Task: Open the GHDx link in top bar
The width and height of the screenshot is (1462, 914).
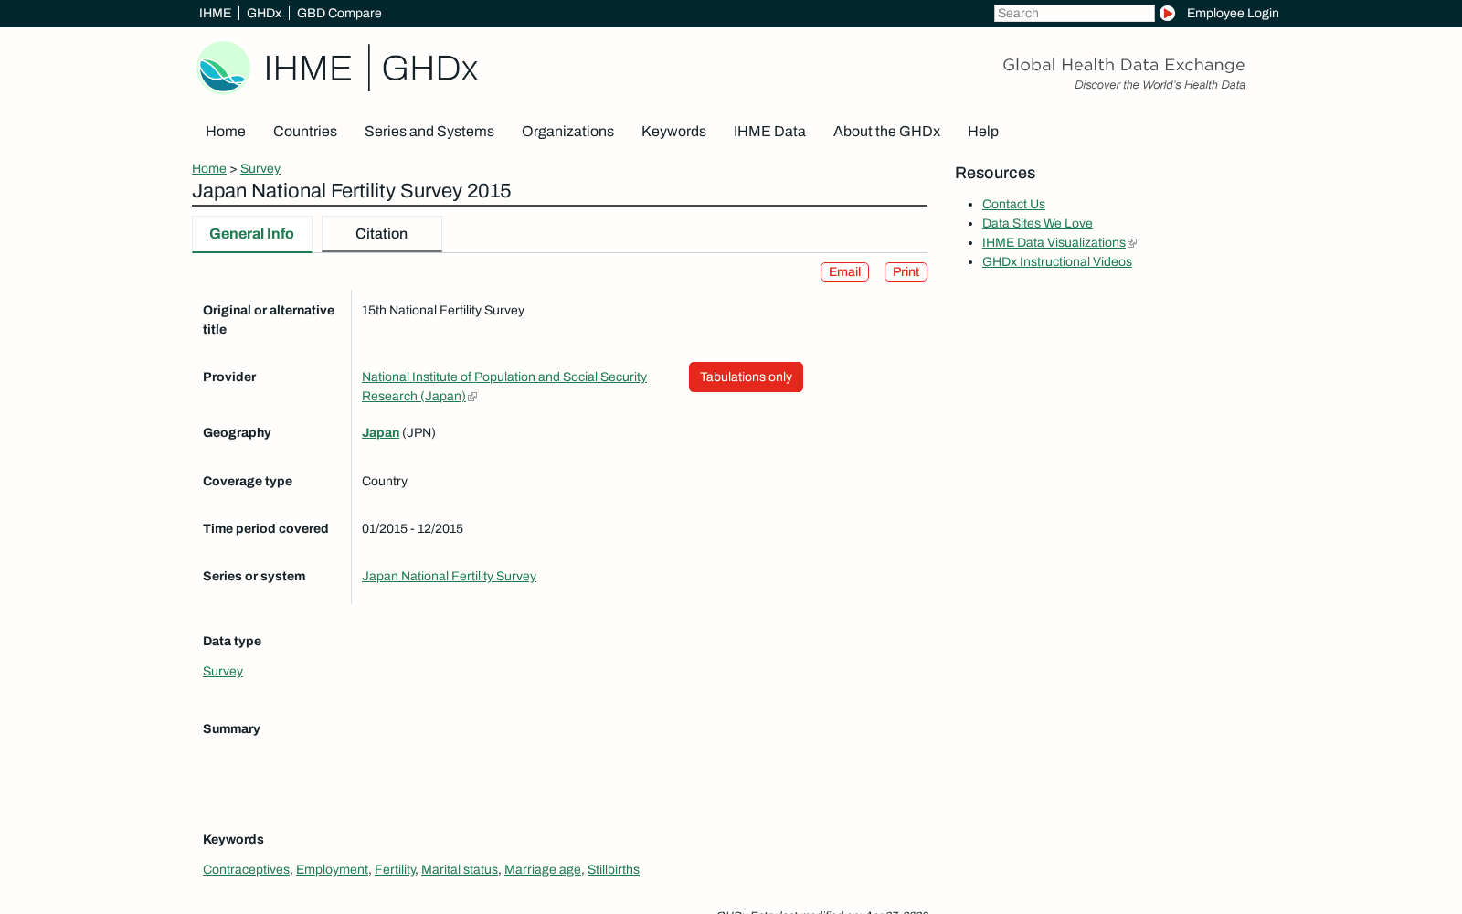Action: pyautogui.click(x=264, y=13)
